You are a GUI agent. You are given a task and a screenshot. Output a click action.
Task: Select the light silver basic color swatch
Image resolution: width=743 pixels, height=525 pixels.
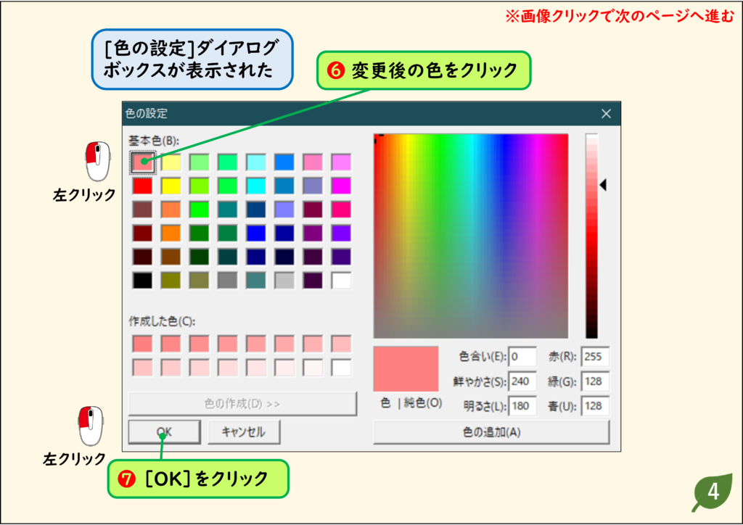tap(284, 280)
